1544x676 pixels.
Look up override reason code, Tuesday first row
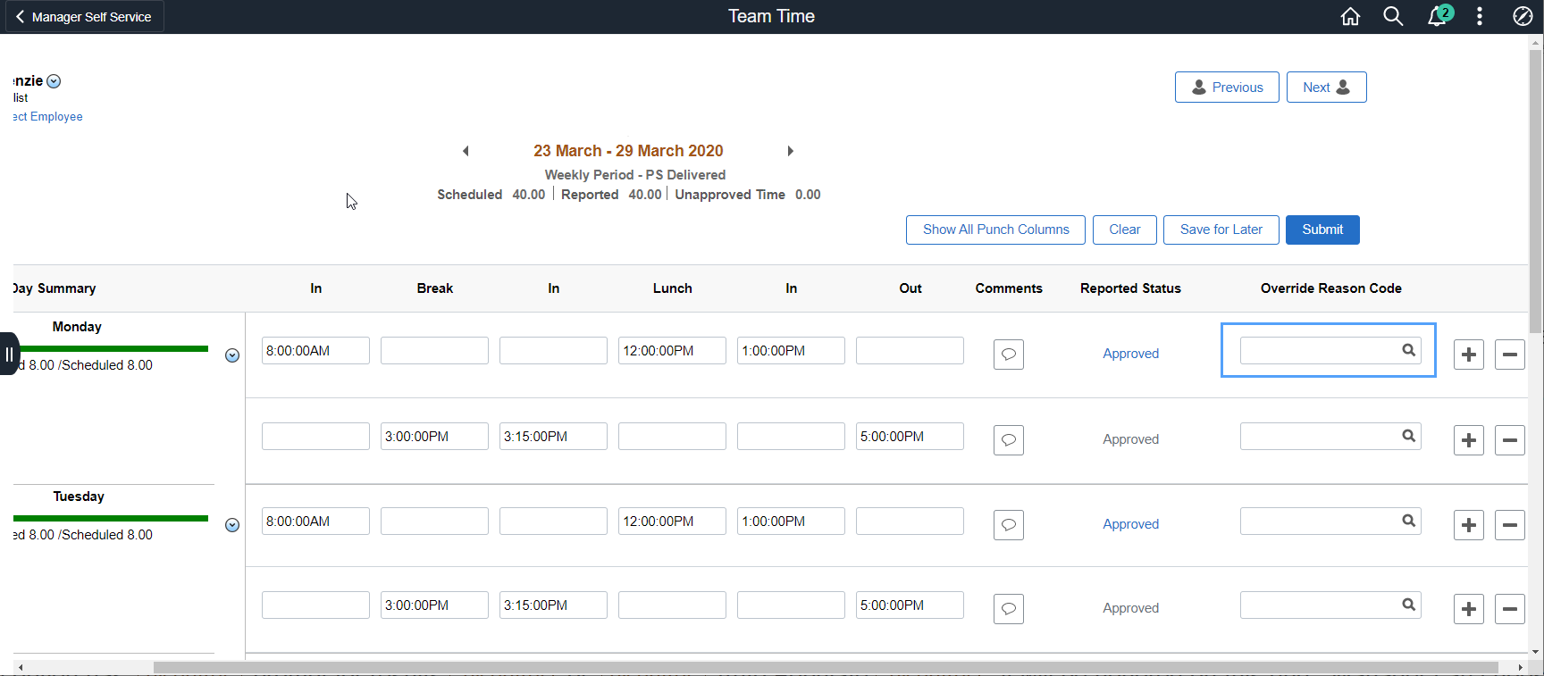tap(1408, 521)
